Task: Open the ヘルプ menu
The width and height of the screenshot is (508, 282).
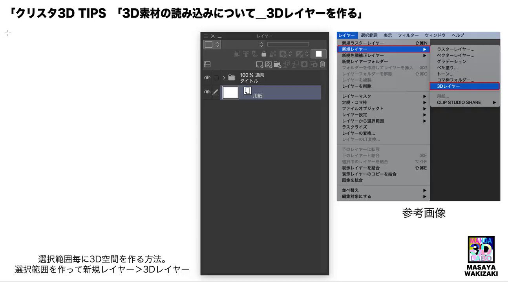Action: (457, 35)
